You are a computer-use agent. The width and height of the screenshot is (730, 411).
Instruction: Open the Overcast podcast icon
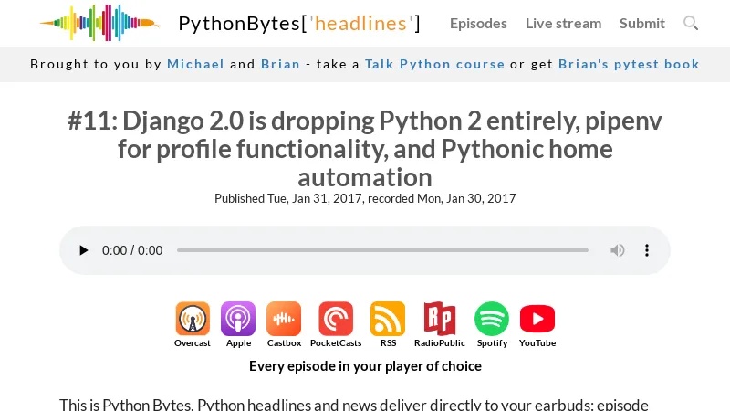(193, 319)
